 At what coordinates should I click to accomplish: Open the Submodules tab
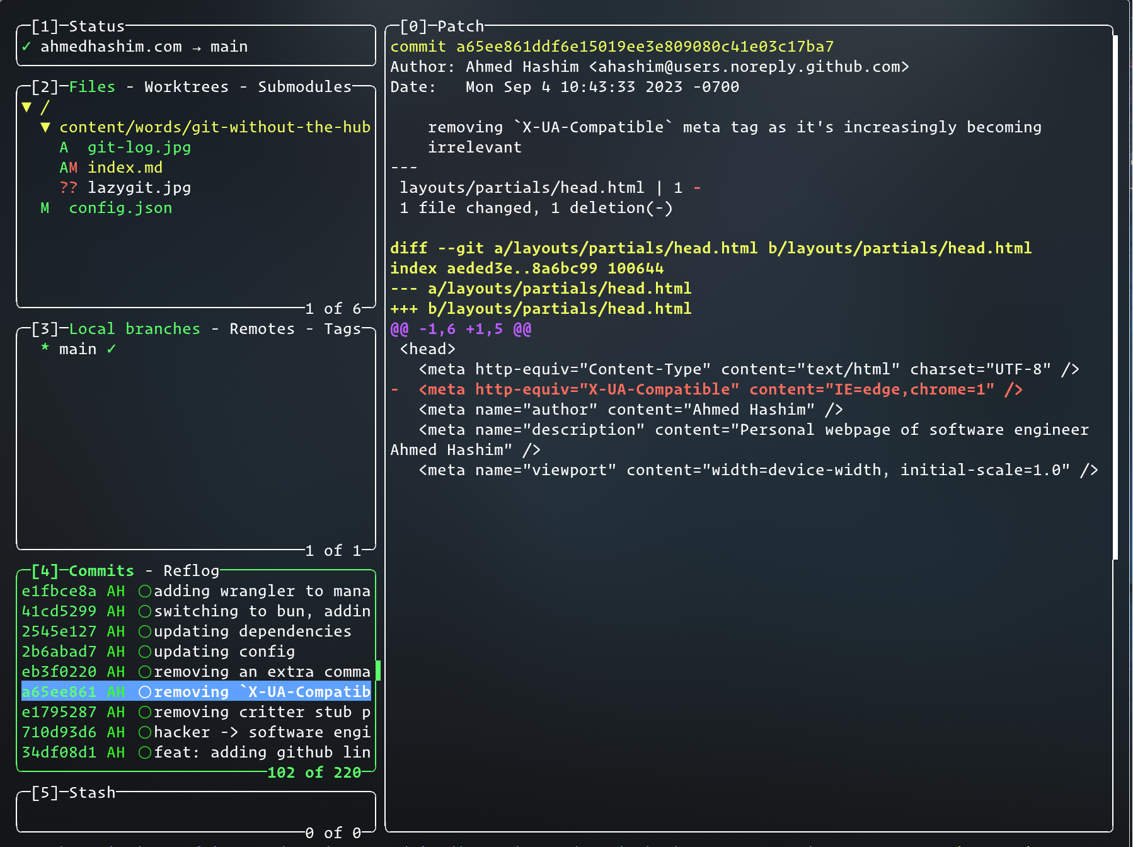304,87
